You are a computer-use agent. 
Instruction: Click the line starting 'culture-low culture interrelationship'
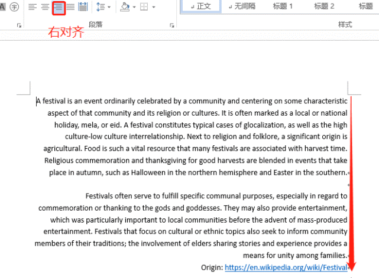point(206,136)
